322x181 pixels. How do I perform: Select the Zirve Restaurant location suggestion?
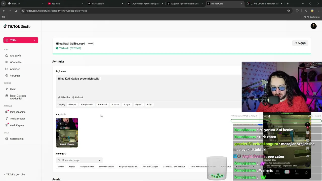coord(106,167)
